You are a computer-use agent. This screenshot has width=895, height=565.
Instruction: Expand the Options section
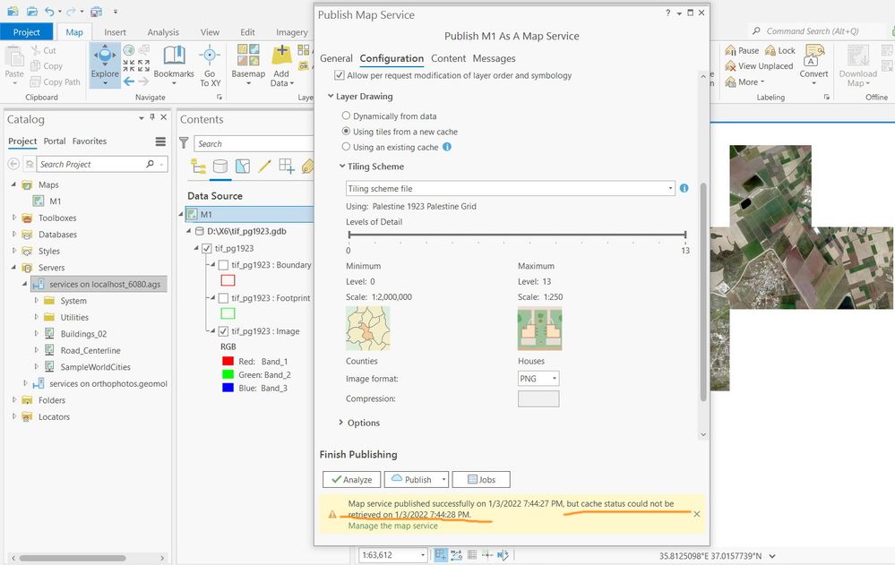340,423
